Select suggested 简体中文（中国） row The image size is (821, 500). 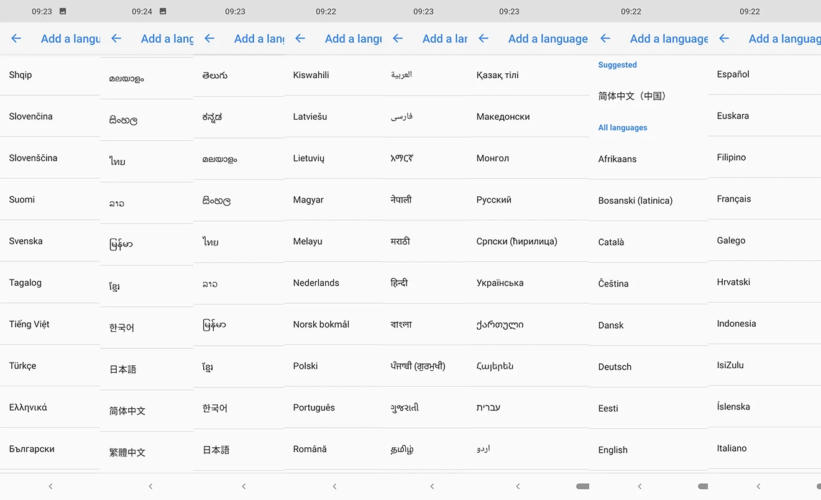coord(648,96)
